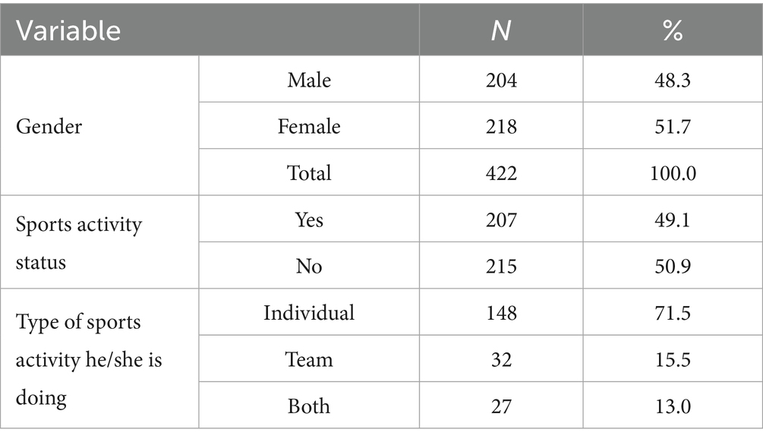Click the No category cell
This screenshot has height=442, width=763.
point(309,267)
